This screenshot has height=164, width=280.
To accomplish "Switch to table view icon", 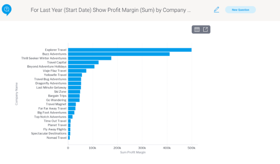I will [197, 29].
